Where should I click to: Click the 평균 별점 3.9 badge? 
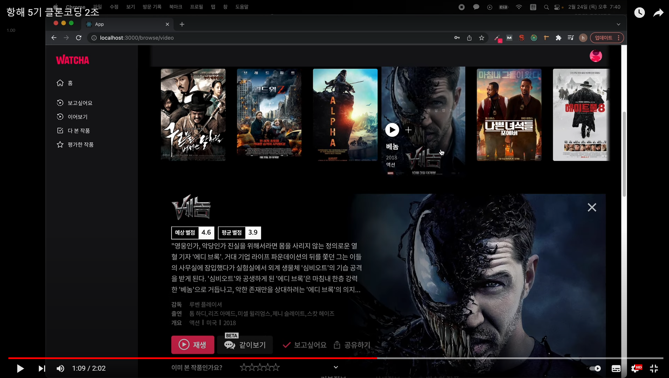[x=239, y=232]
